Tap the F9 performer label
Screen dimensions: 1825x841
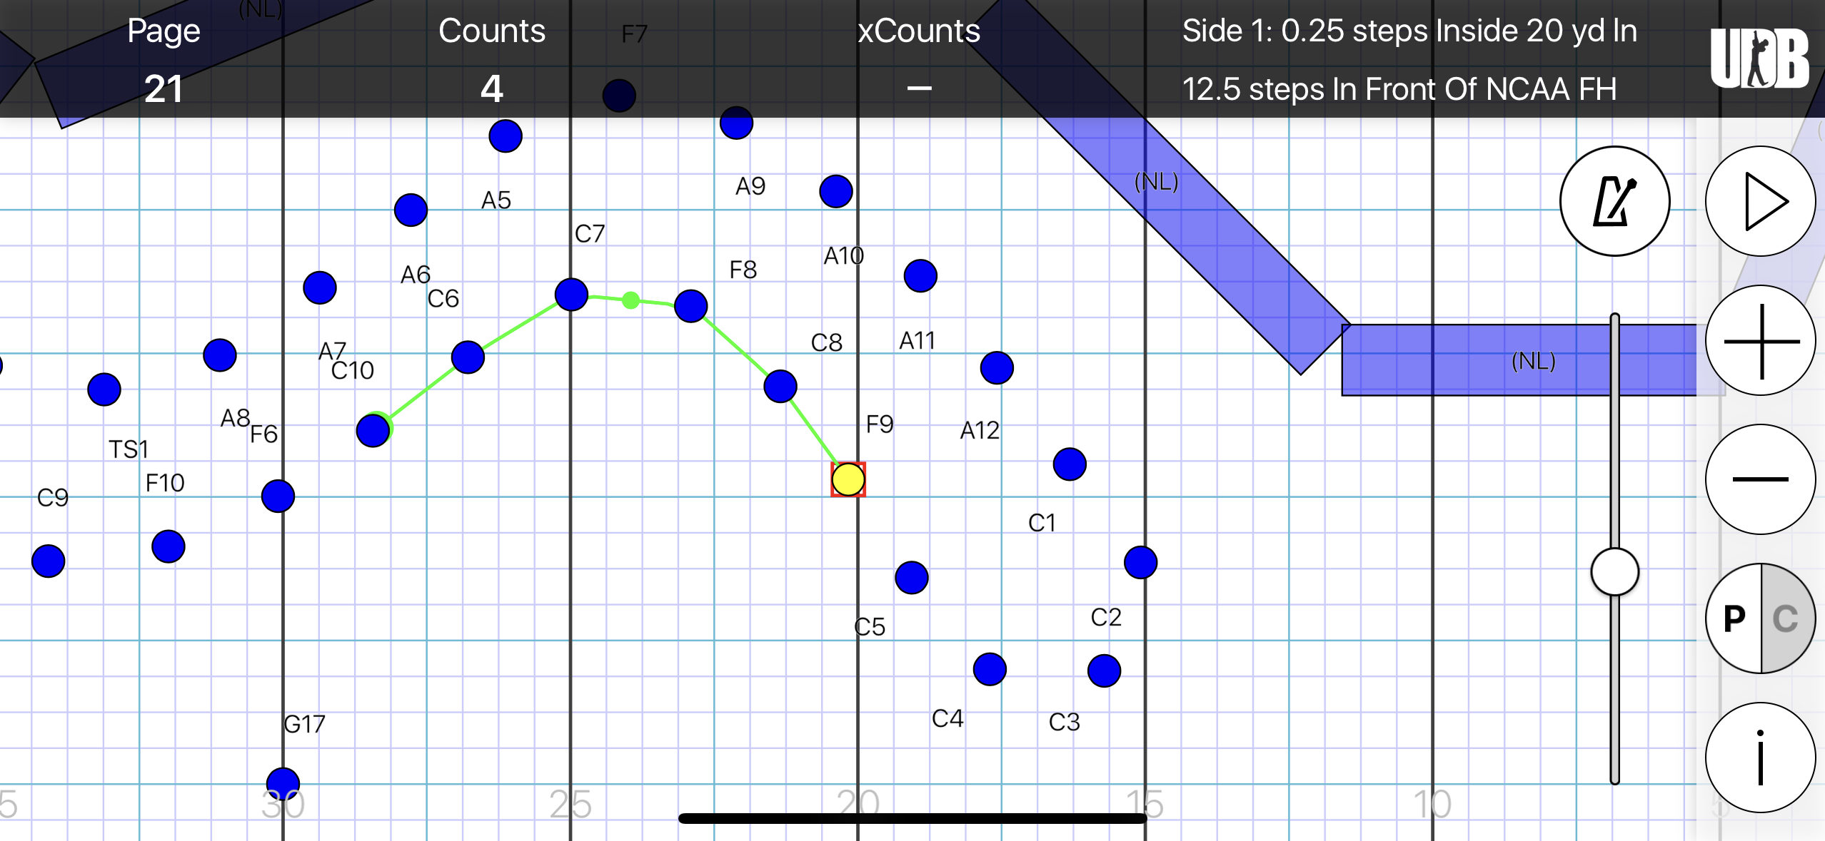point(880,424)
